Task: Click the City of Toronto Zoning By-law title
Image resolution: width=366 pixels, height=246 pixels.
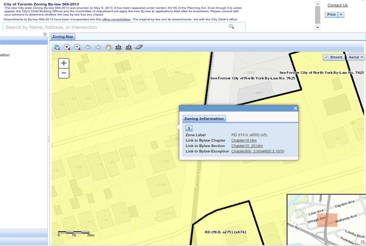Action: pos(41,4)
